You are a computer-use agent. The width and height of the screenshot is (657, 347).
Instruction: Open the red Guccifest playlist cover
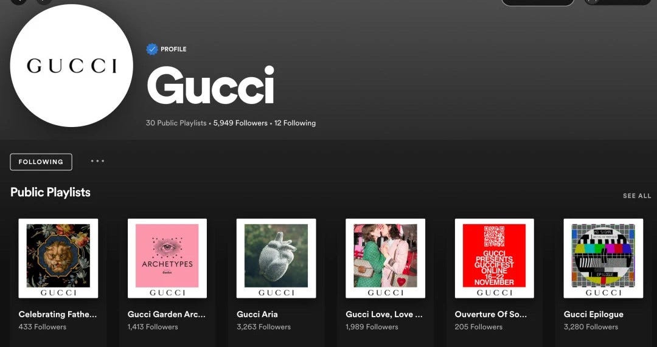click(x=495, y=258)
